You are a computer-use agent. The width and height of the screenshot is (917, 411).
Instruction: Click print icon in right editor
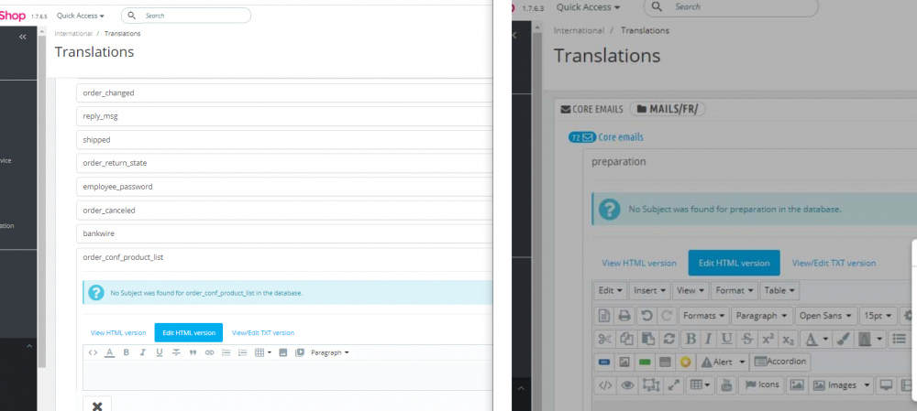click(624, 316)
